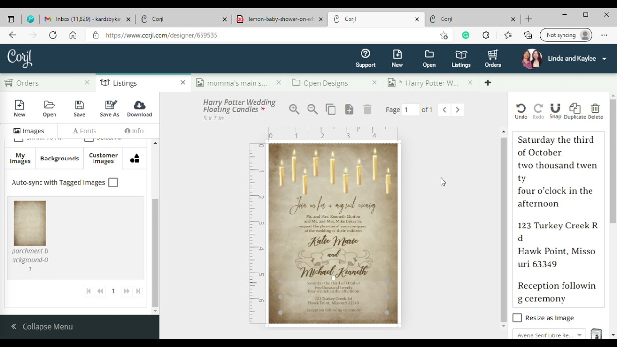Click the Redo icon
The width and height of the screenshot is (617, 347).
pyautogui.click(x=538, y=111)
